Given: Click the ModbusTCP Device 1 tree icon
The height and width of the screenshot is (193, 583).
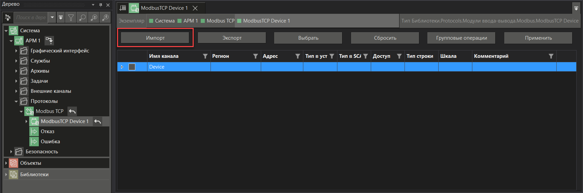Looking at the screenshot, I should click(x=34, y=121).
